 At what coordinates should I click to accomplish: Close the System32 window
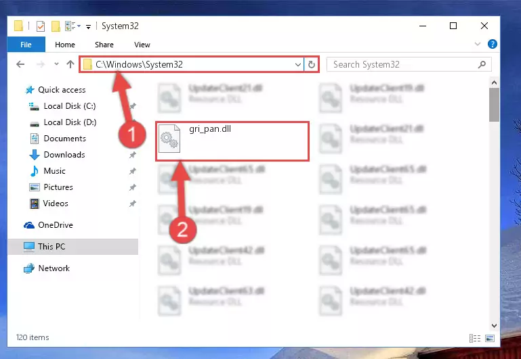[484, 26]
